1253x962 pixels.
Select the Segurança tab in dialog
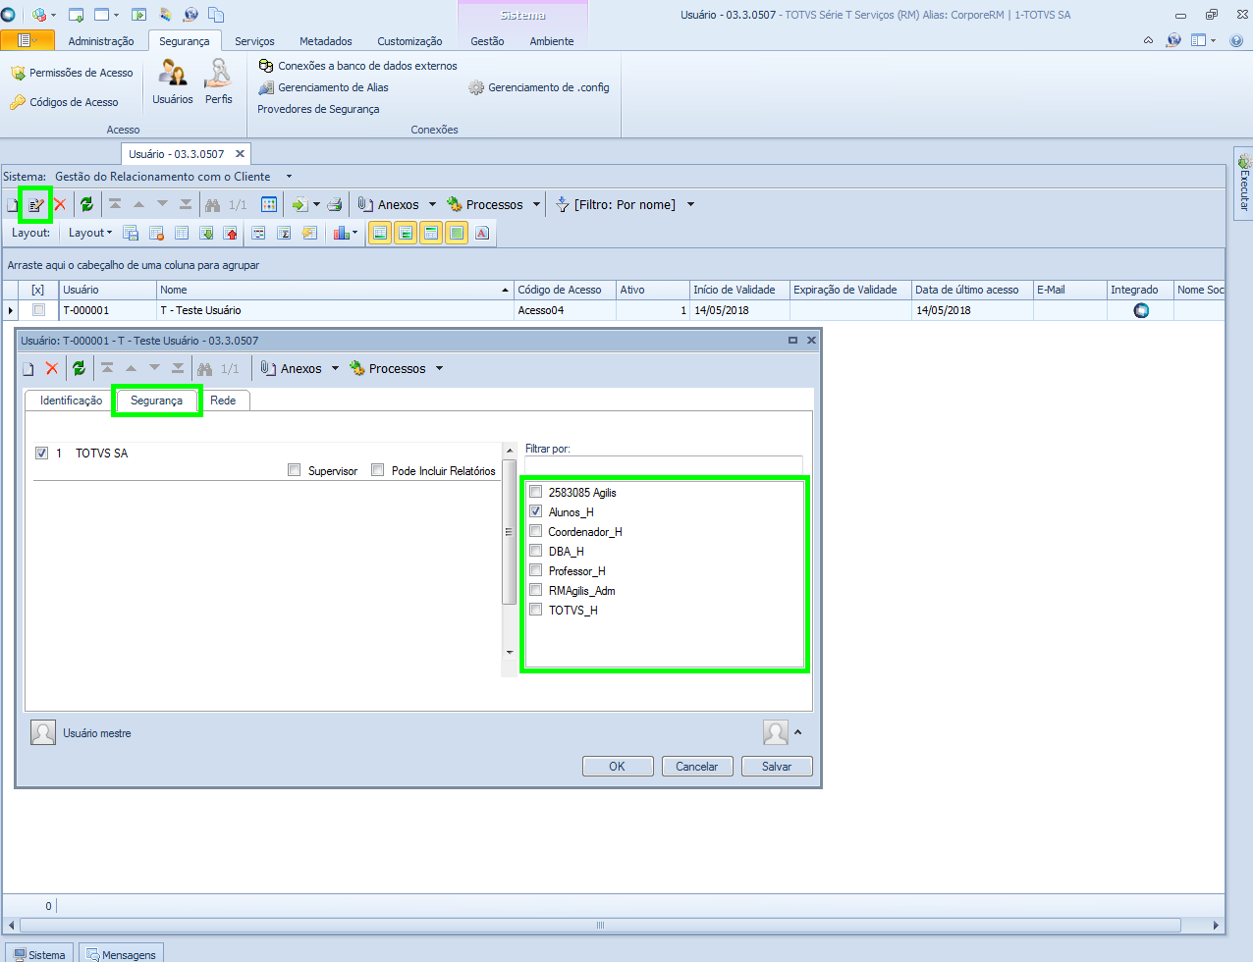[156, 401]
